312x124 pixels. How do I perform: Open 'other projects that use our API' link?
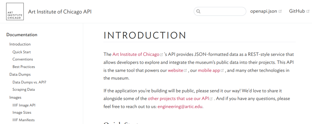tap(178, 98)
